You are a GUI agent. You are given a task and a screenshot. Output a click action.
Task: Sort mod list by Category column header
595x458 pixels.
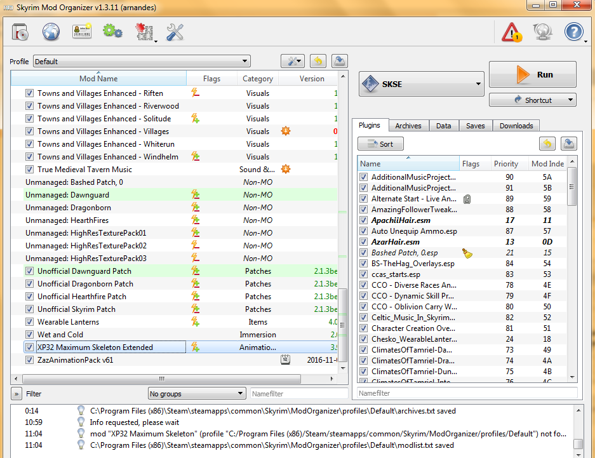click(258, 78)
